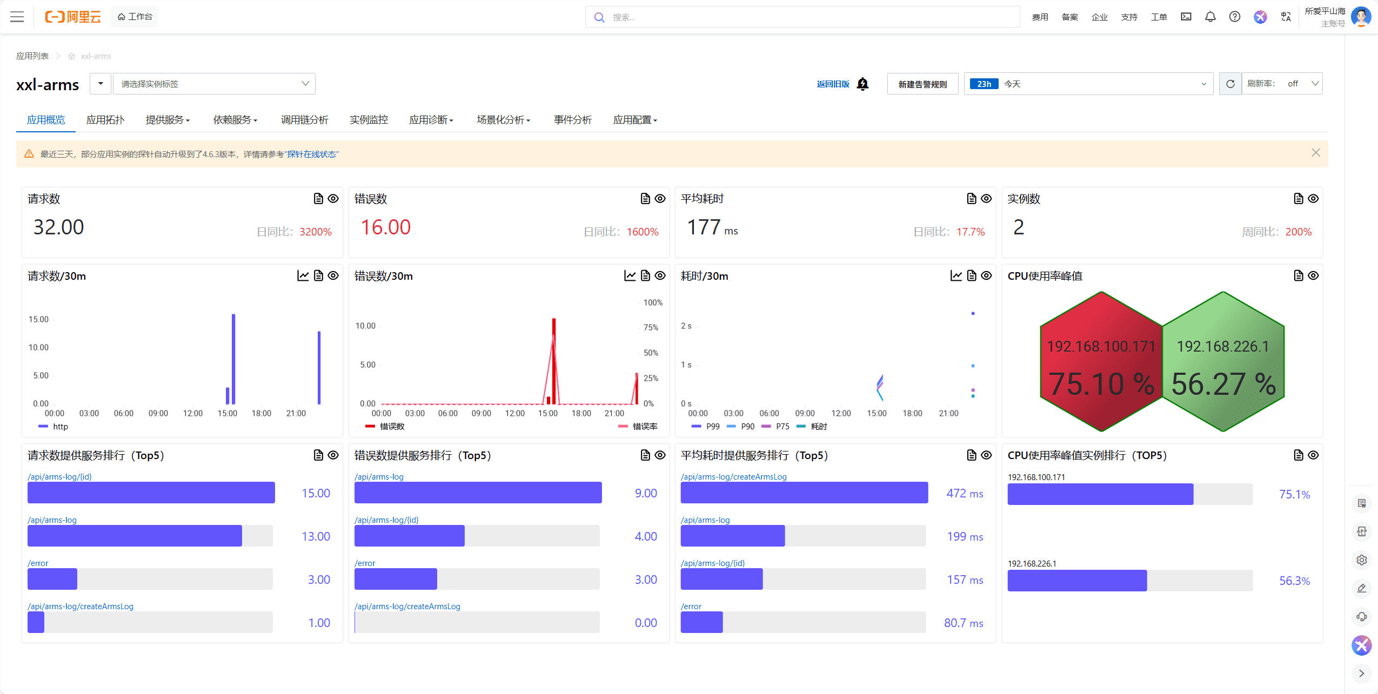Viewport: 1378px width, 694px height.
Task: Open the document icon on 平均耗时提供服务排行 panel
Action: 972,455
